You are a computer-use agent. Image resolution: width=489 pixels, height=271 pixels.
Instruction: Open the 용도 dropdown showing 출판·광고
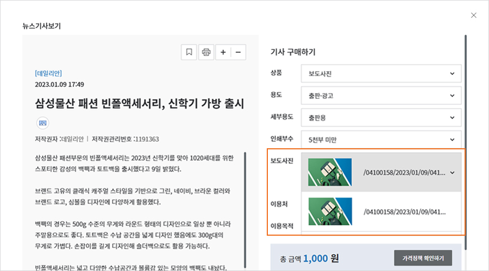click(381, 96)
